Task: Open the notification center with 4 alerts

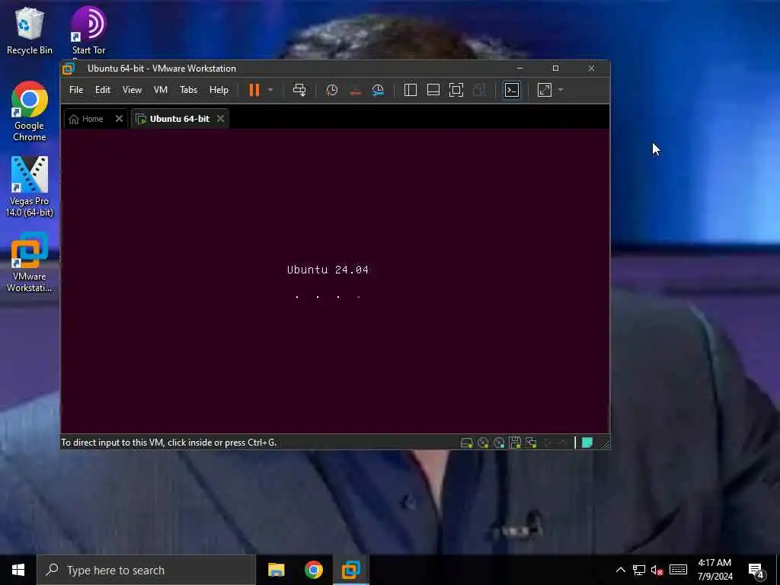Action: pyautogui.click(x=756, y=570)
